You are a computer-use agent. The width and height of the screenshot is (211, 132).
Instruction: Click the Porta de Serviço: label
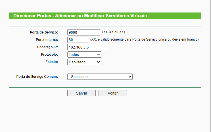click(x=44, y=32)
